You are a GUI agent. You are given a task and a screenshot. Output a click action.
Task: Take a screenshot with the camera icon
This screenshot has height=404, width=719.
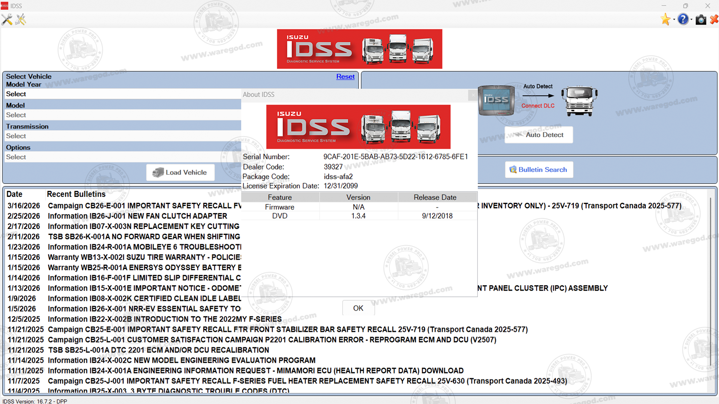[x=701, y=19]
